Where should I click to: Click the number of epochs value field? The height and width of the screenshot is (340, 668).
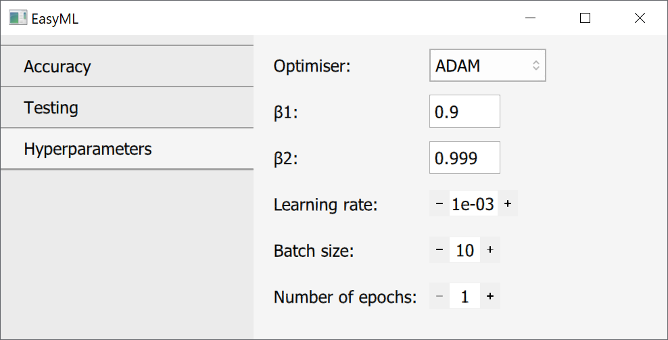click(465, 296)
